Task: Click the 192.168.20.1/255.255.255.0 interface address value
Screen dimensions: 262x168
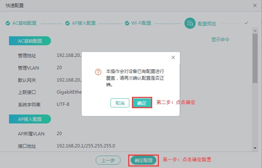Action: click(86, 146)
